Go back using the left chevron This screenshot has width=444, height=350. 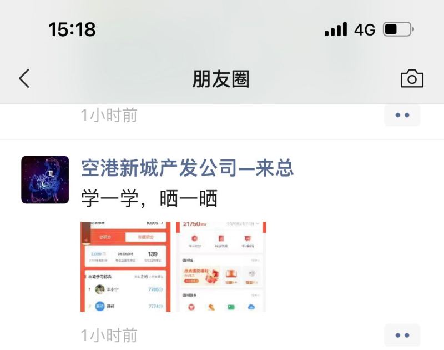[x=24, y=78]
